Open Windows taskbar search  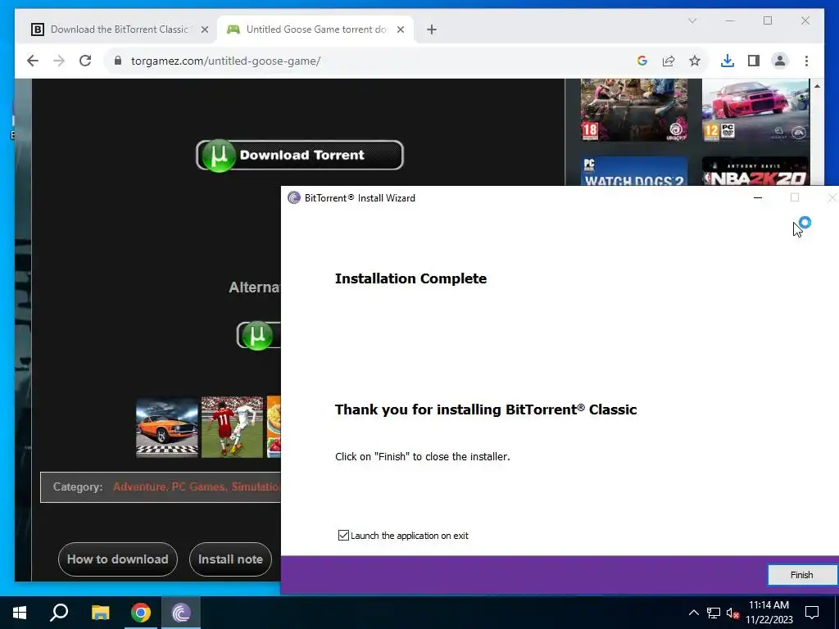59,613
